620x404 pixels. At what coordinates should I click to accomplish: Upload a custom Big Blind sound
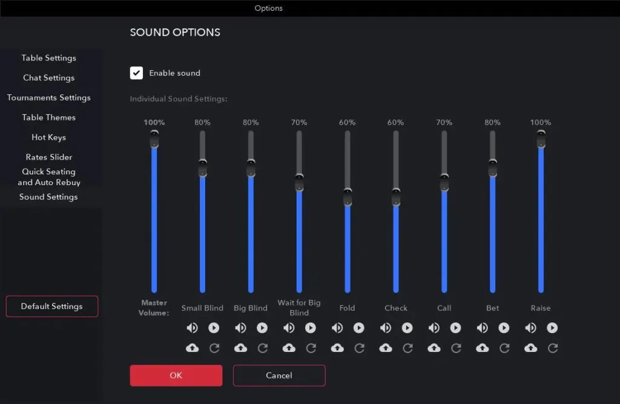pyautogui.click(x=240, y=348)
